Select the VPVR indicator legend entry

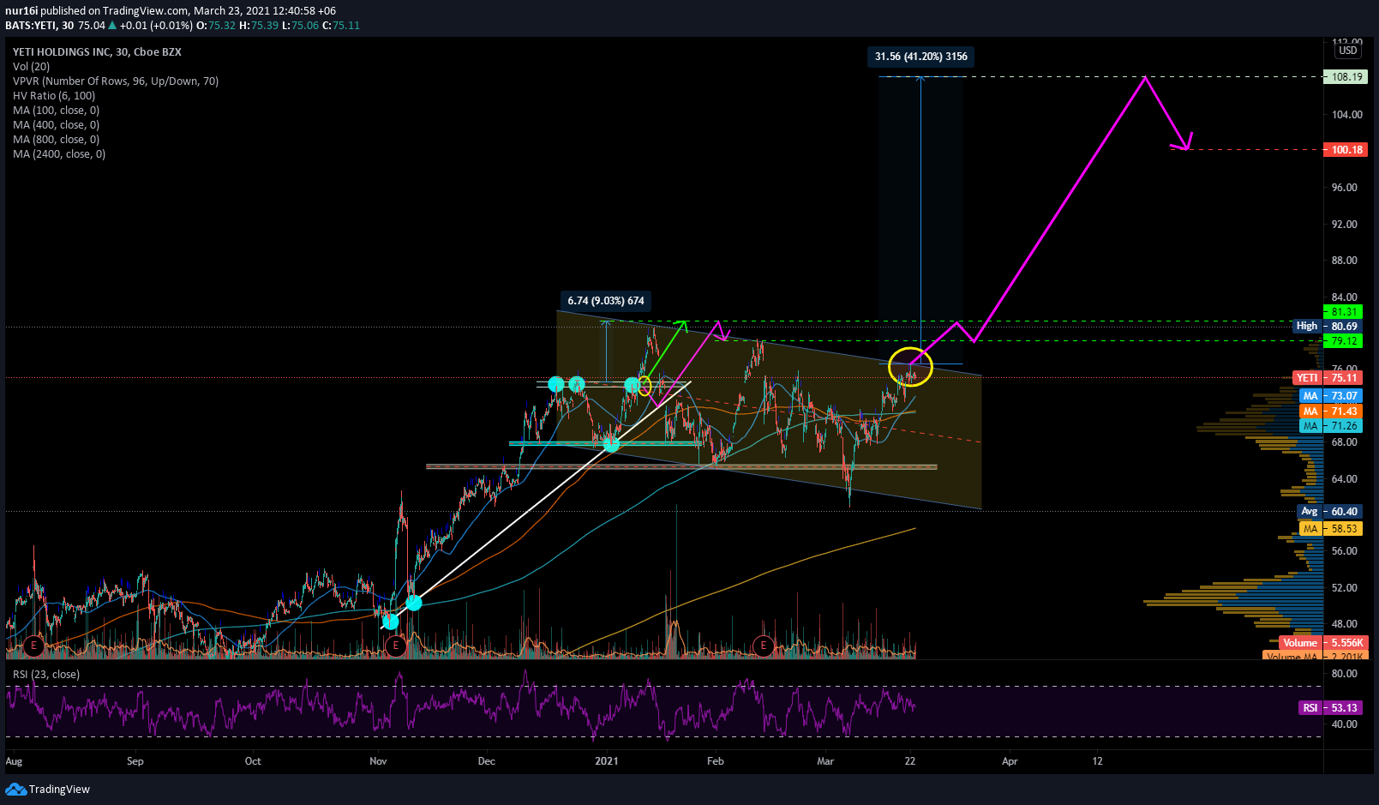pos(116,81)
